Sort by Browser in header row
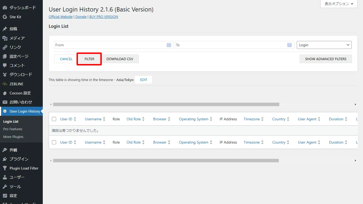The height and width of the screenshot is (204, 363). (162, 119)
